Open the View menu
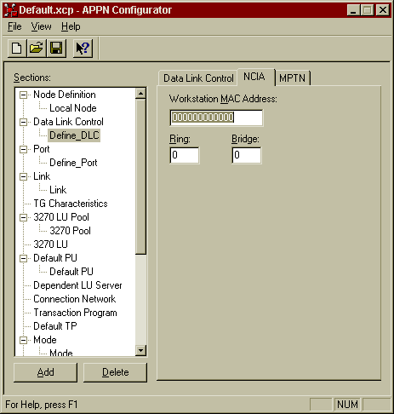Screen dimensions: 394x414 [41, 26]
